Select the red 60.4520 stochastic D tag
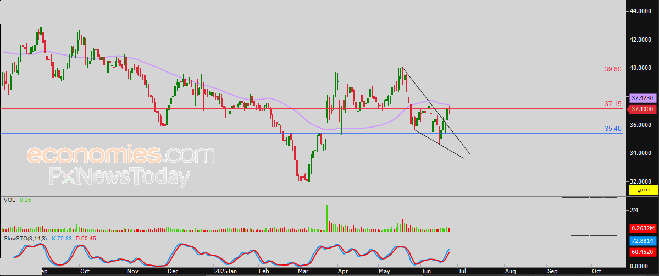Screen dimensions: 659x276 (x=643, y=252)
